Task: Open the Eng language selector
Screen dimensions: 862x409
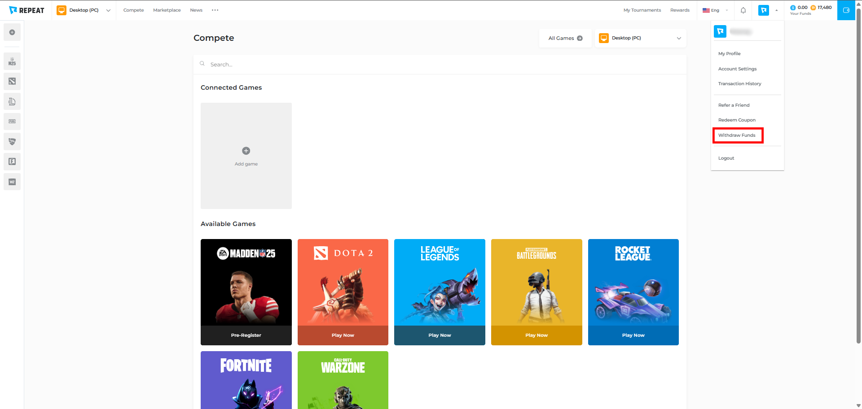Action: click(715, 10)
